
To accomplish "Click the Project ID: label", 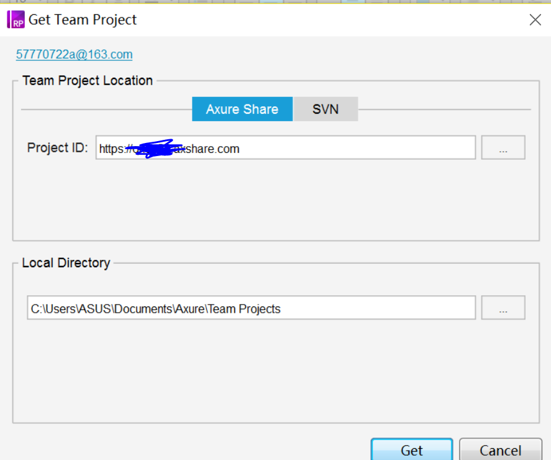I will pyautogui.click(x=58, y=148).
